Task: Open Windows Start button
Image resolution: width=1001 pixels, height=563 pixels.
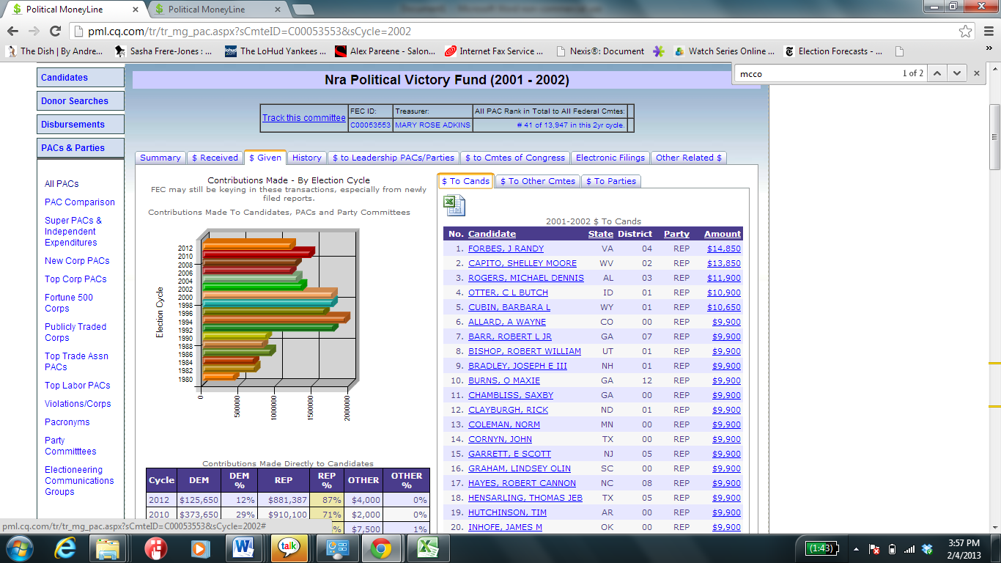Action: pyautogui.click(x=18, y=548)
